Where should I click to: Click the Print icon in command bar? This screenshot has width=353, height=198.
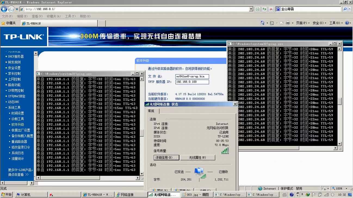288,23
